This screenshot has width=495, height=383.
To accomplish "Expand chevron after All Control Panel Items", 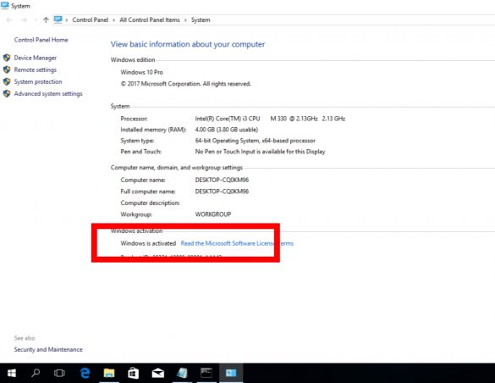I will (185, 20).
